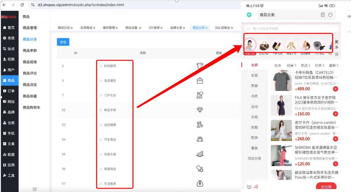Click the T-shirt icon for 时尚服饰 row
Screen dimensions: 351x192
click(200, 66)
